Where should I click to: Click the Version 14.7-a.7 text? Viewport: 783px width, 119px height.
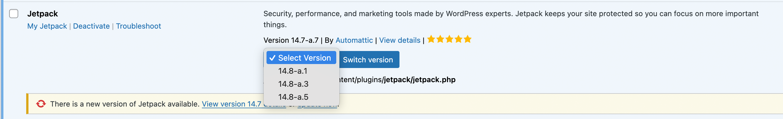coord(291,40)
